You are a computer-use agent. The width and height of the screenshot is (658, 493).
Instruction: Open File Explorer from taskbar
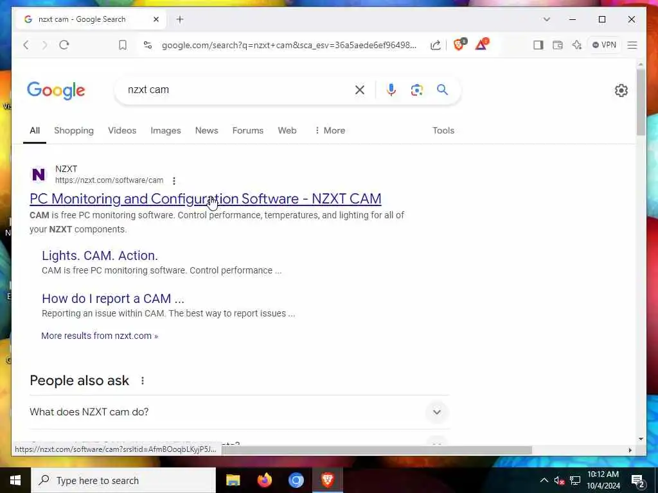coord(233,480)
